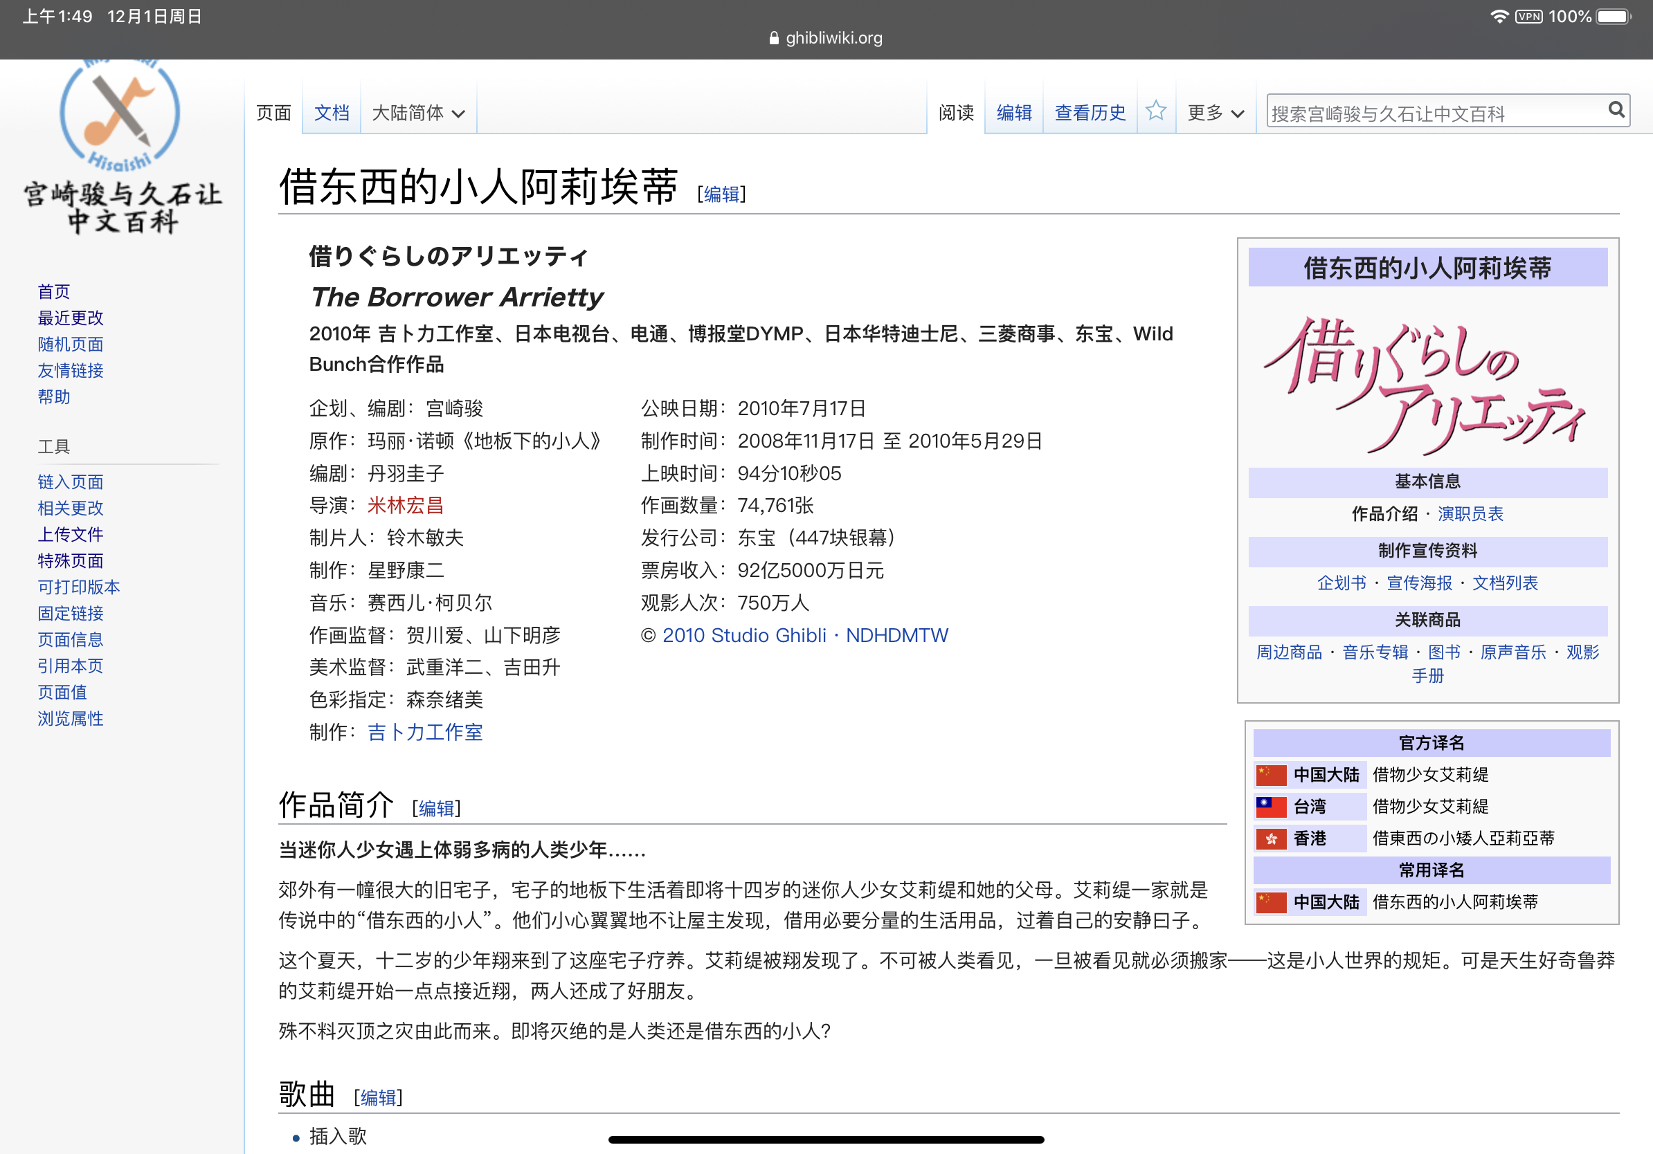Switch to the 文档 tab
Screen dimensions: 1653x1154
click(331, 113)
